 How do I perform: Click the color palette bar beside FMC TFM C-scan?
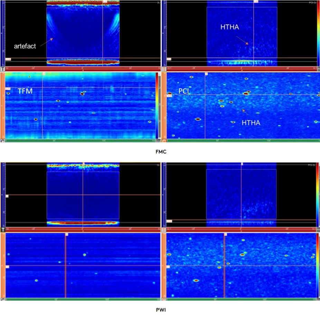coord(158,105)
